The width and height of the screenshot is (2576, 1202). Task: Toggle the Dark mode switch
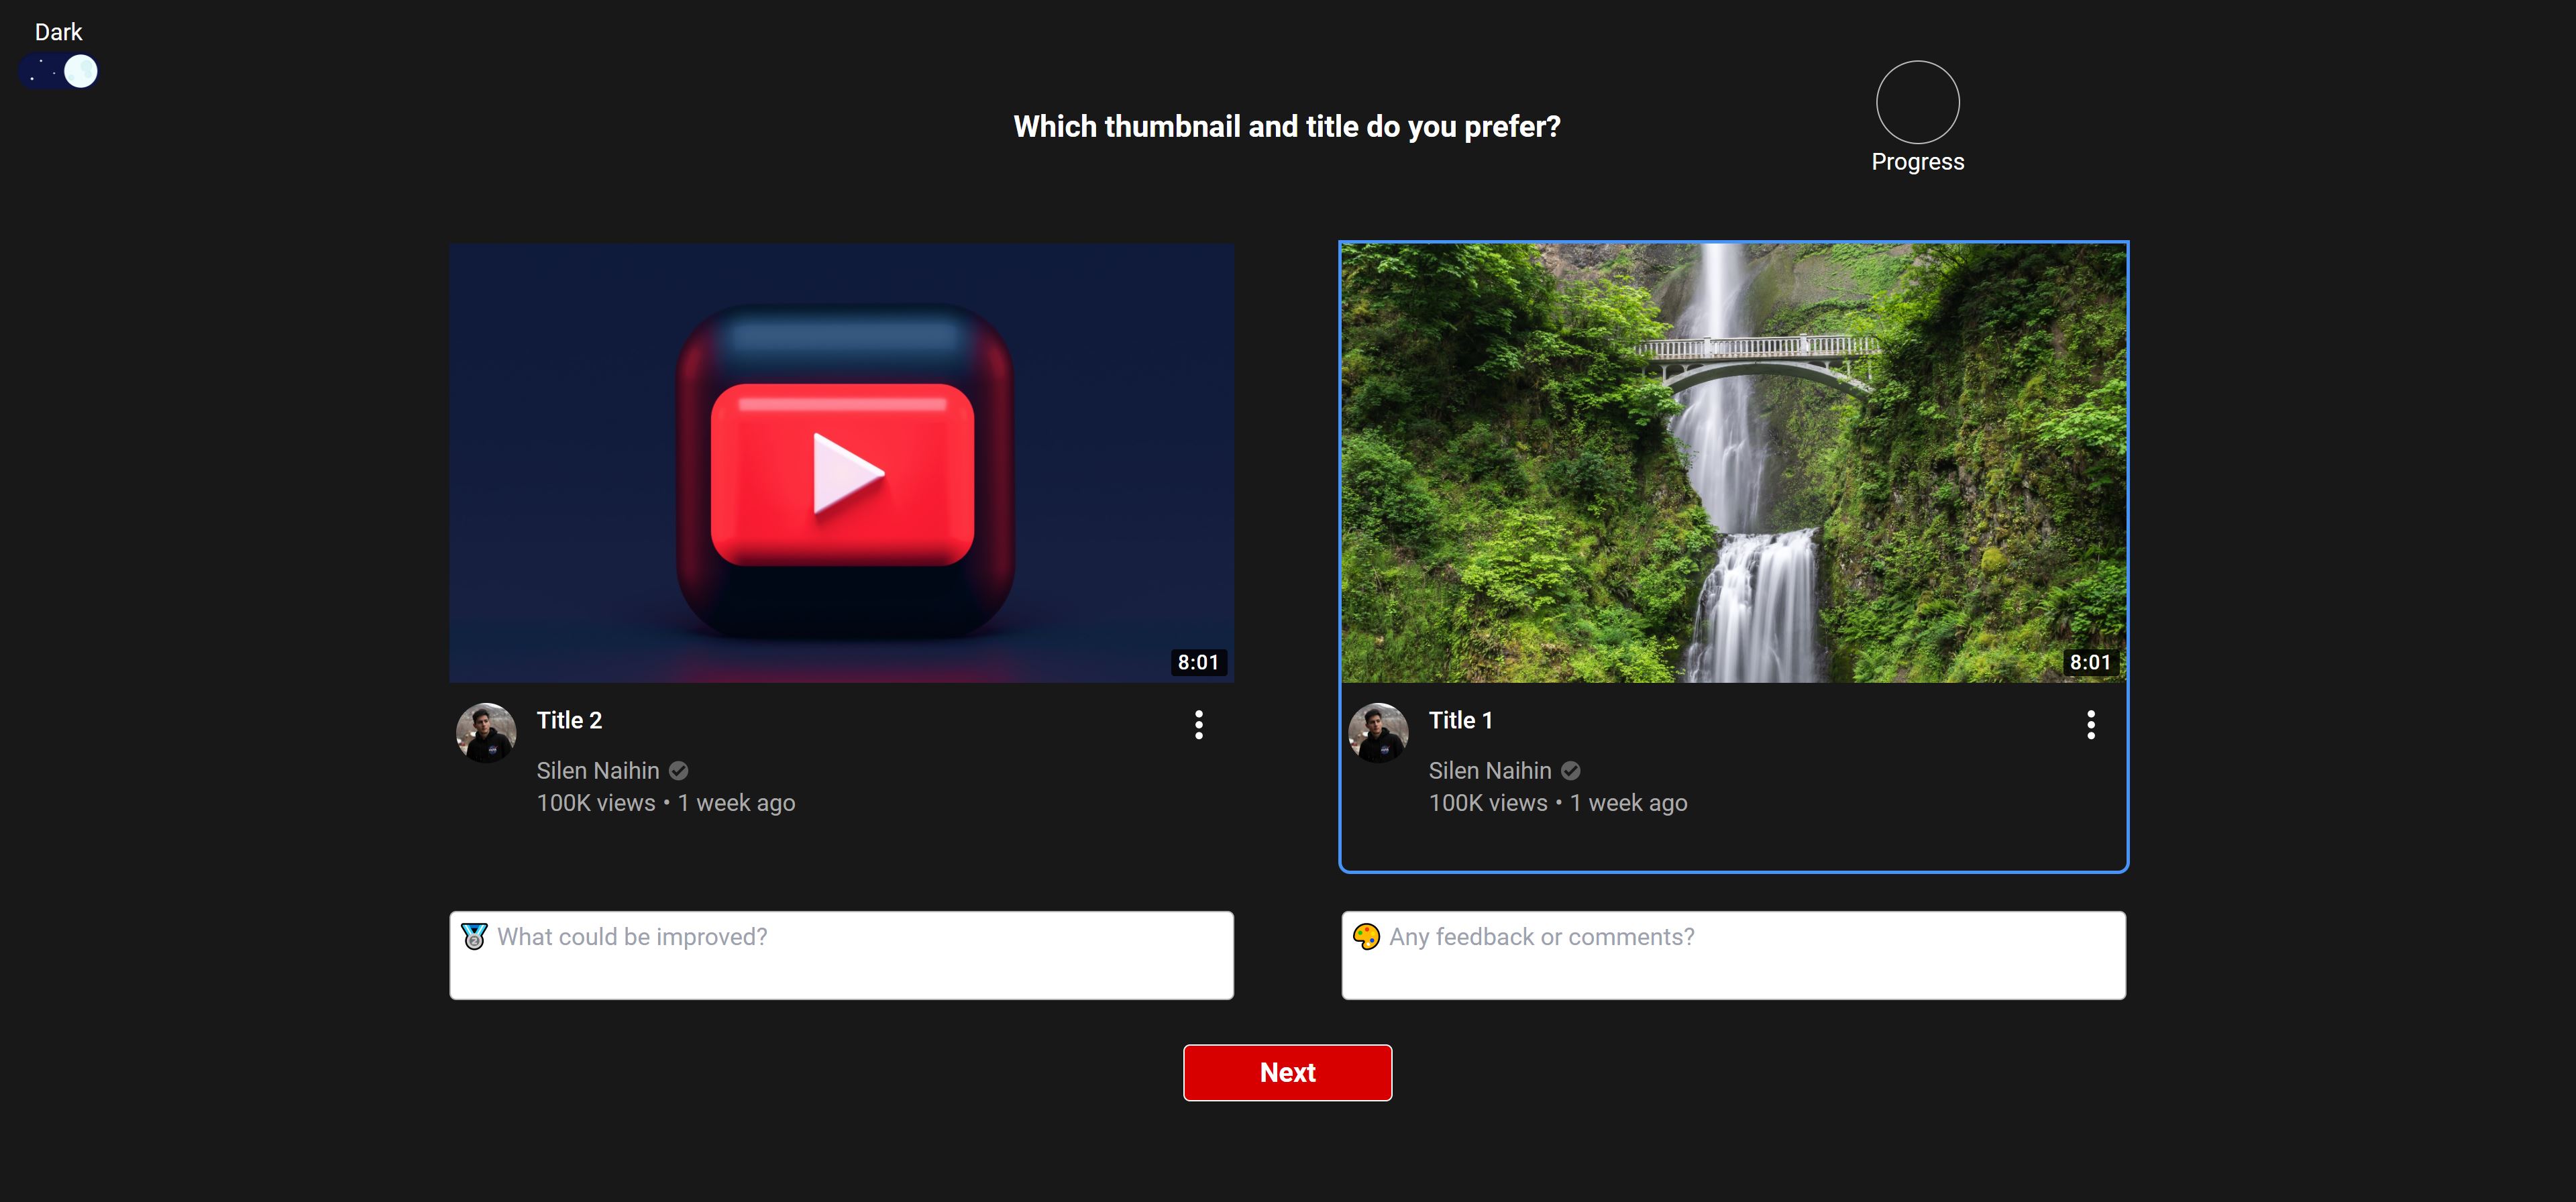coord(58,72)
